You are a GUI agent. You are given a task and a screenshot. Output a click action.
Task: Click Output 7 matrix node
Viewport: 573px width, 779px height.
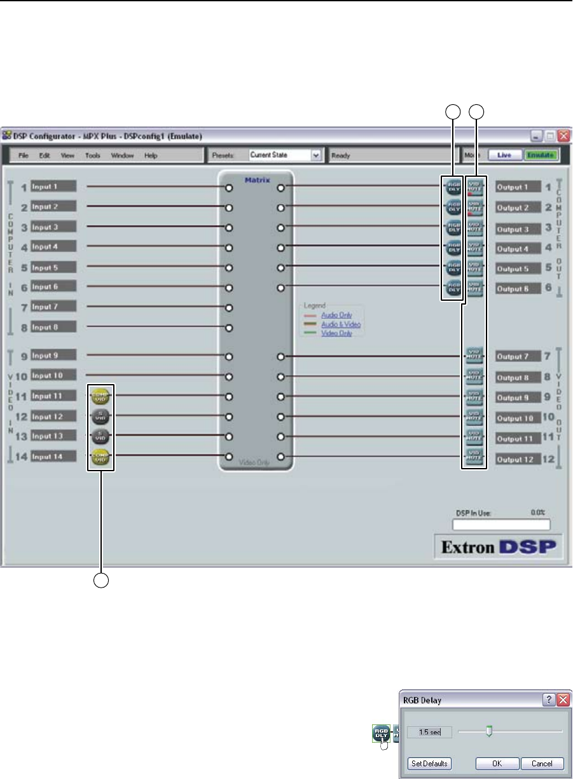pyautogui.click(x=280, y=356)
